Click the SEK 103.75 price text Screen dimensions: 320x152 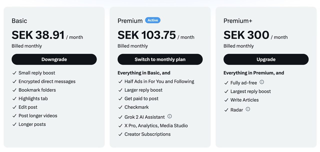(x=147, y=35)
